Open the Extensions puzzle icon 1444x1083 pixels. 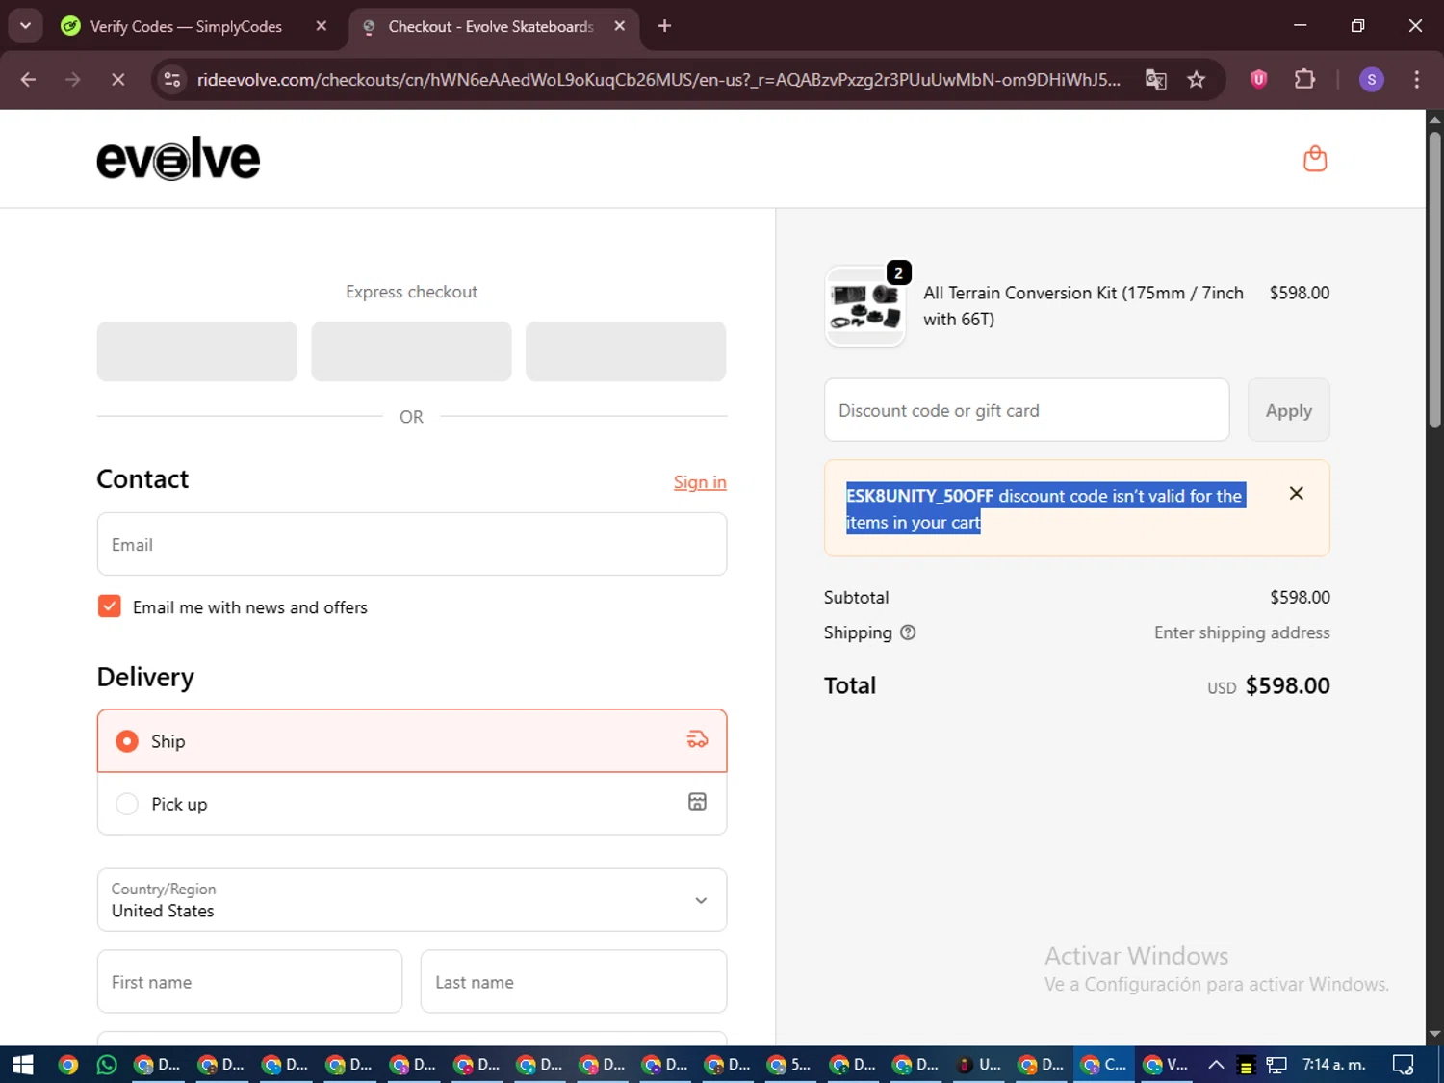(1304, 80)
